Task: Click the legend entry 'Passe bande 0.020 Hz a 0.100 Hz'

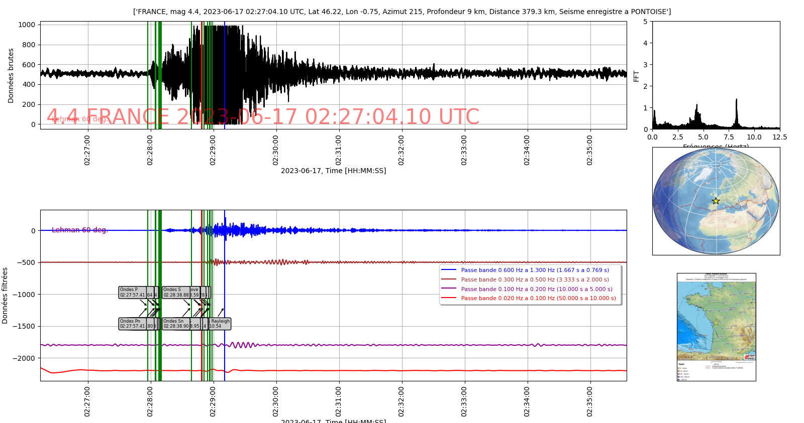Action: pos(538,298)
